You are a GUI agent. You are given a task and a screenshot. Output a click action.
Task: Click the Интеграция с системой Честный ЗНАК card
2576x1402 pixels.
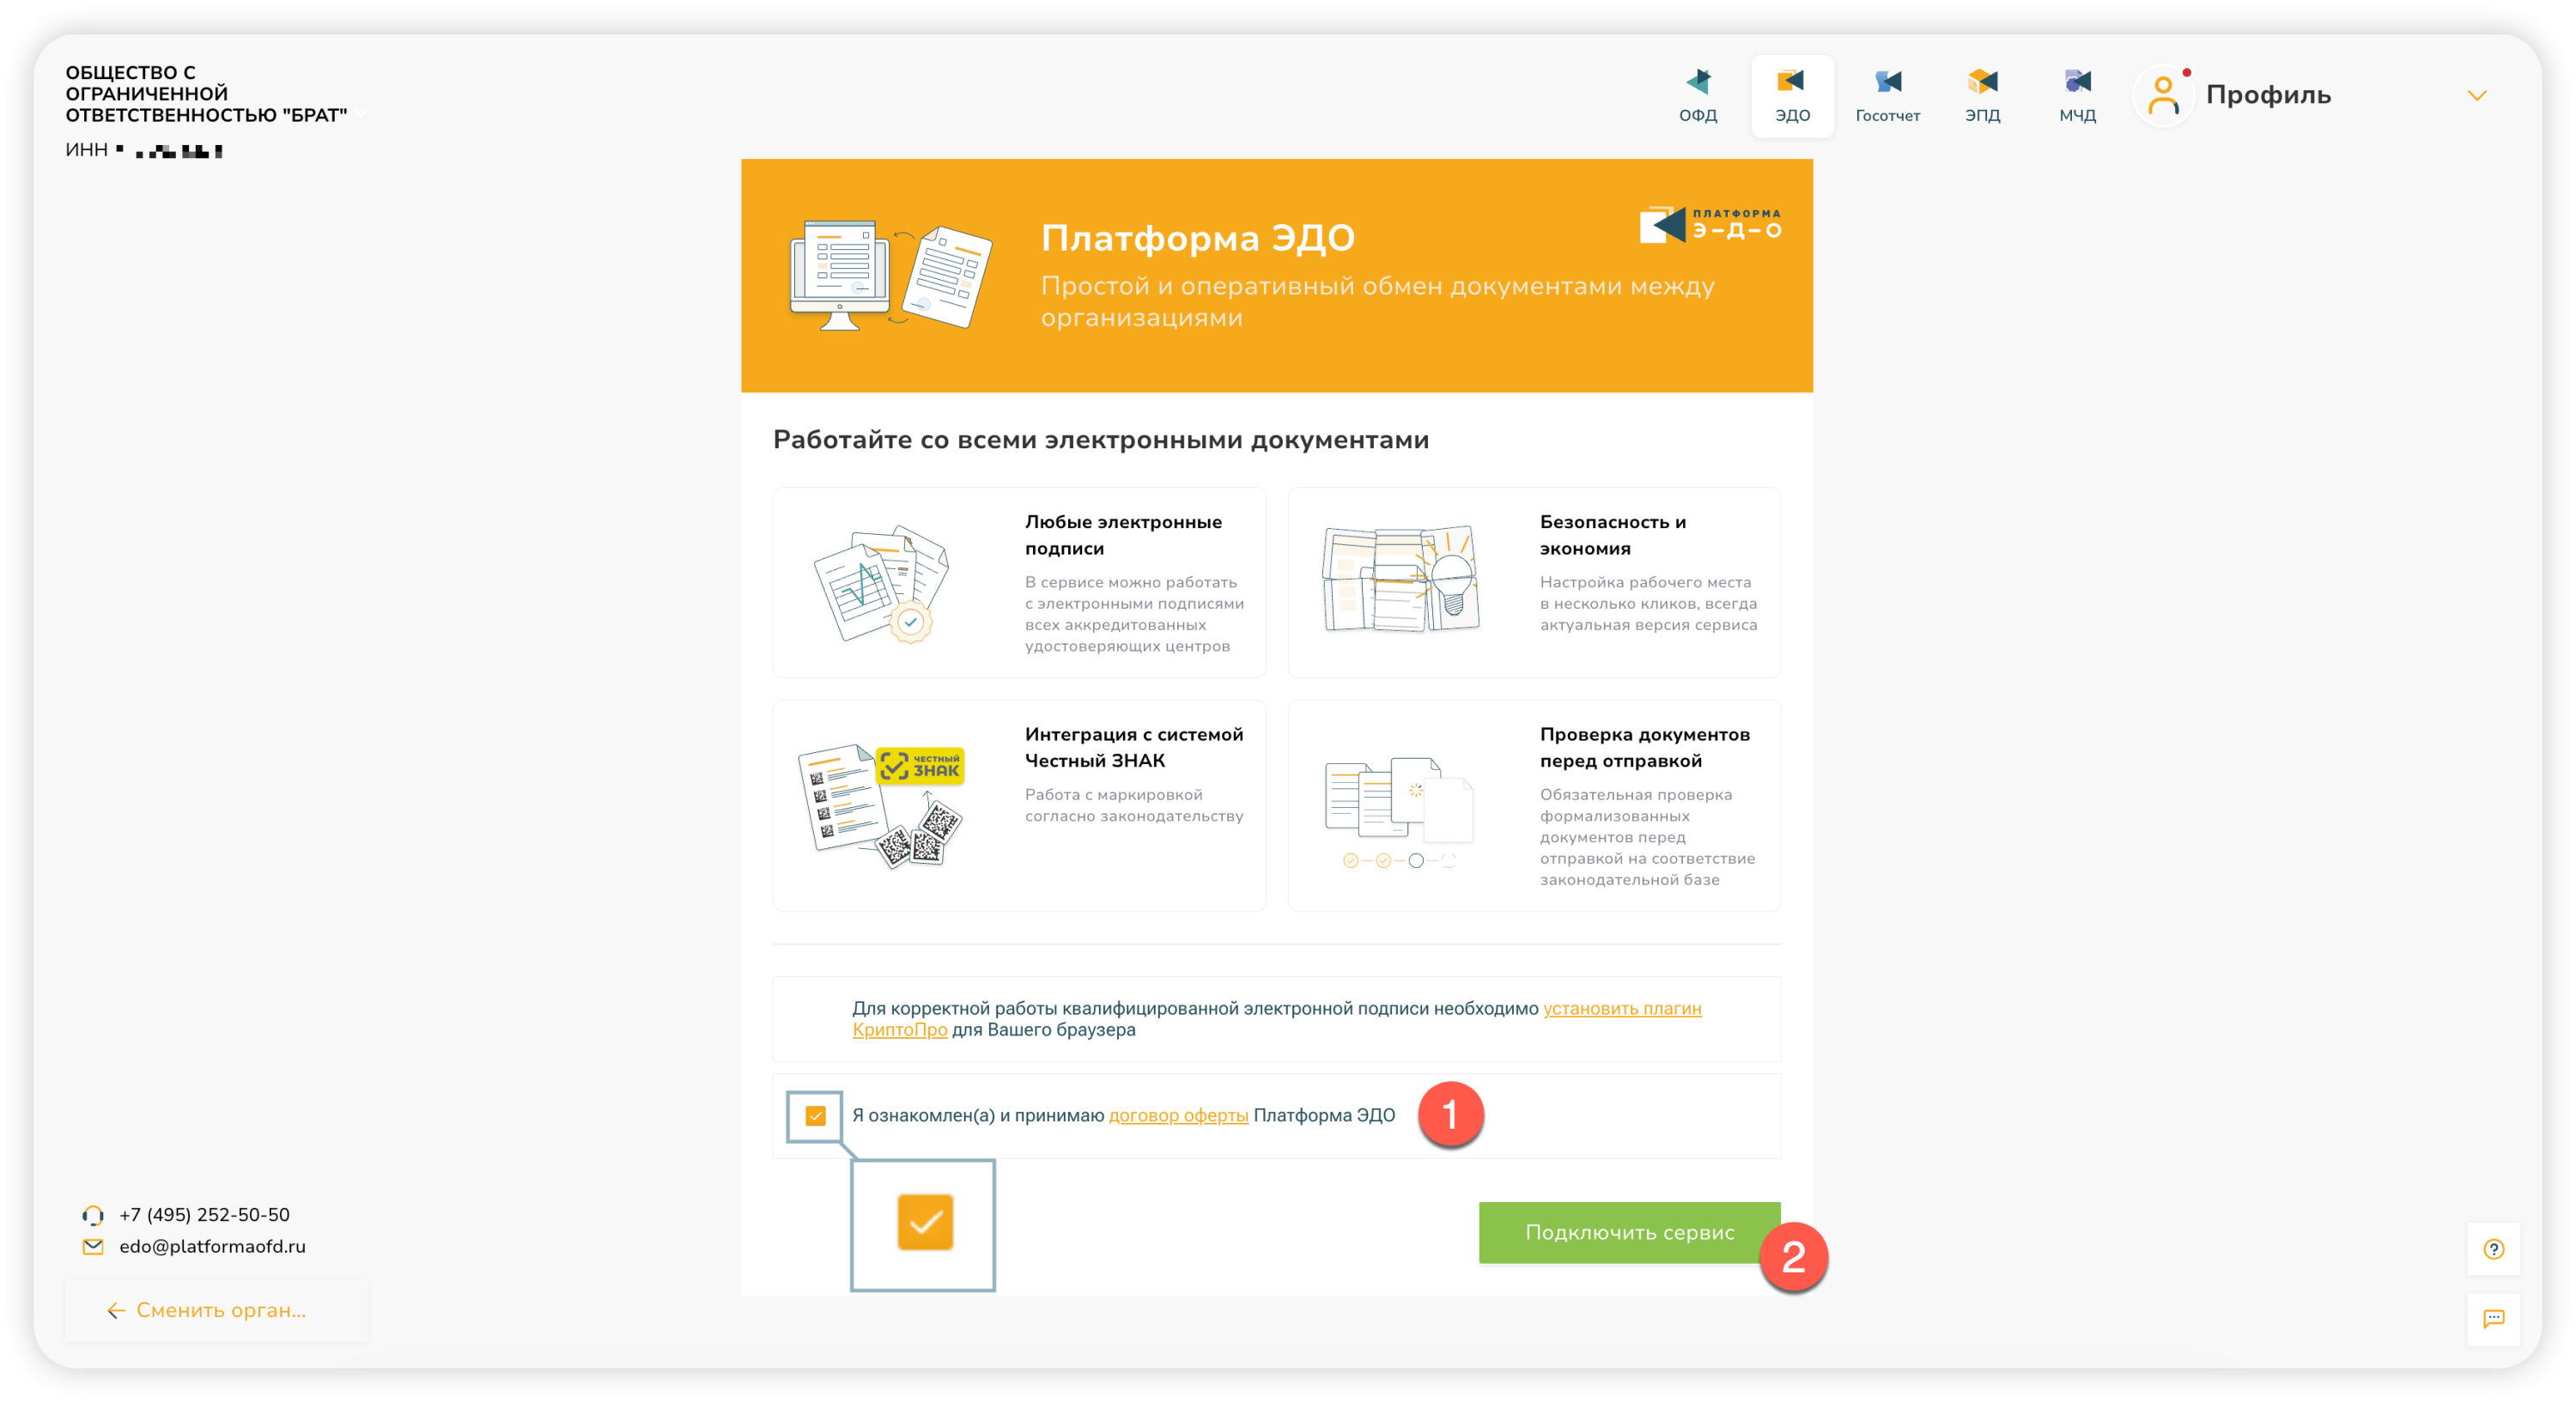coord(1019,805)
